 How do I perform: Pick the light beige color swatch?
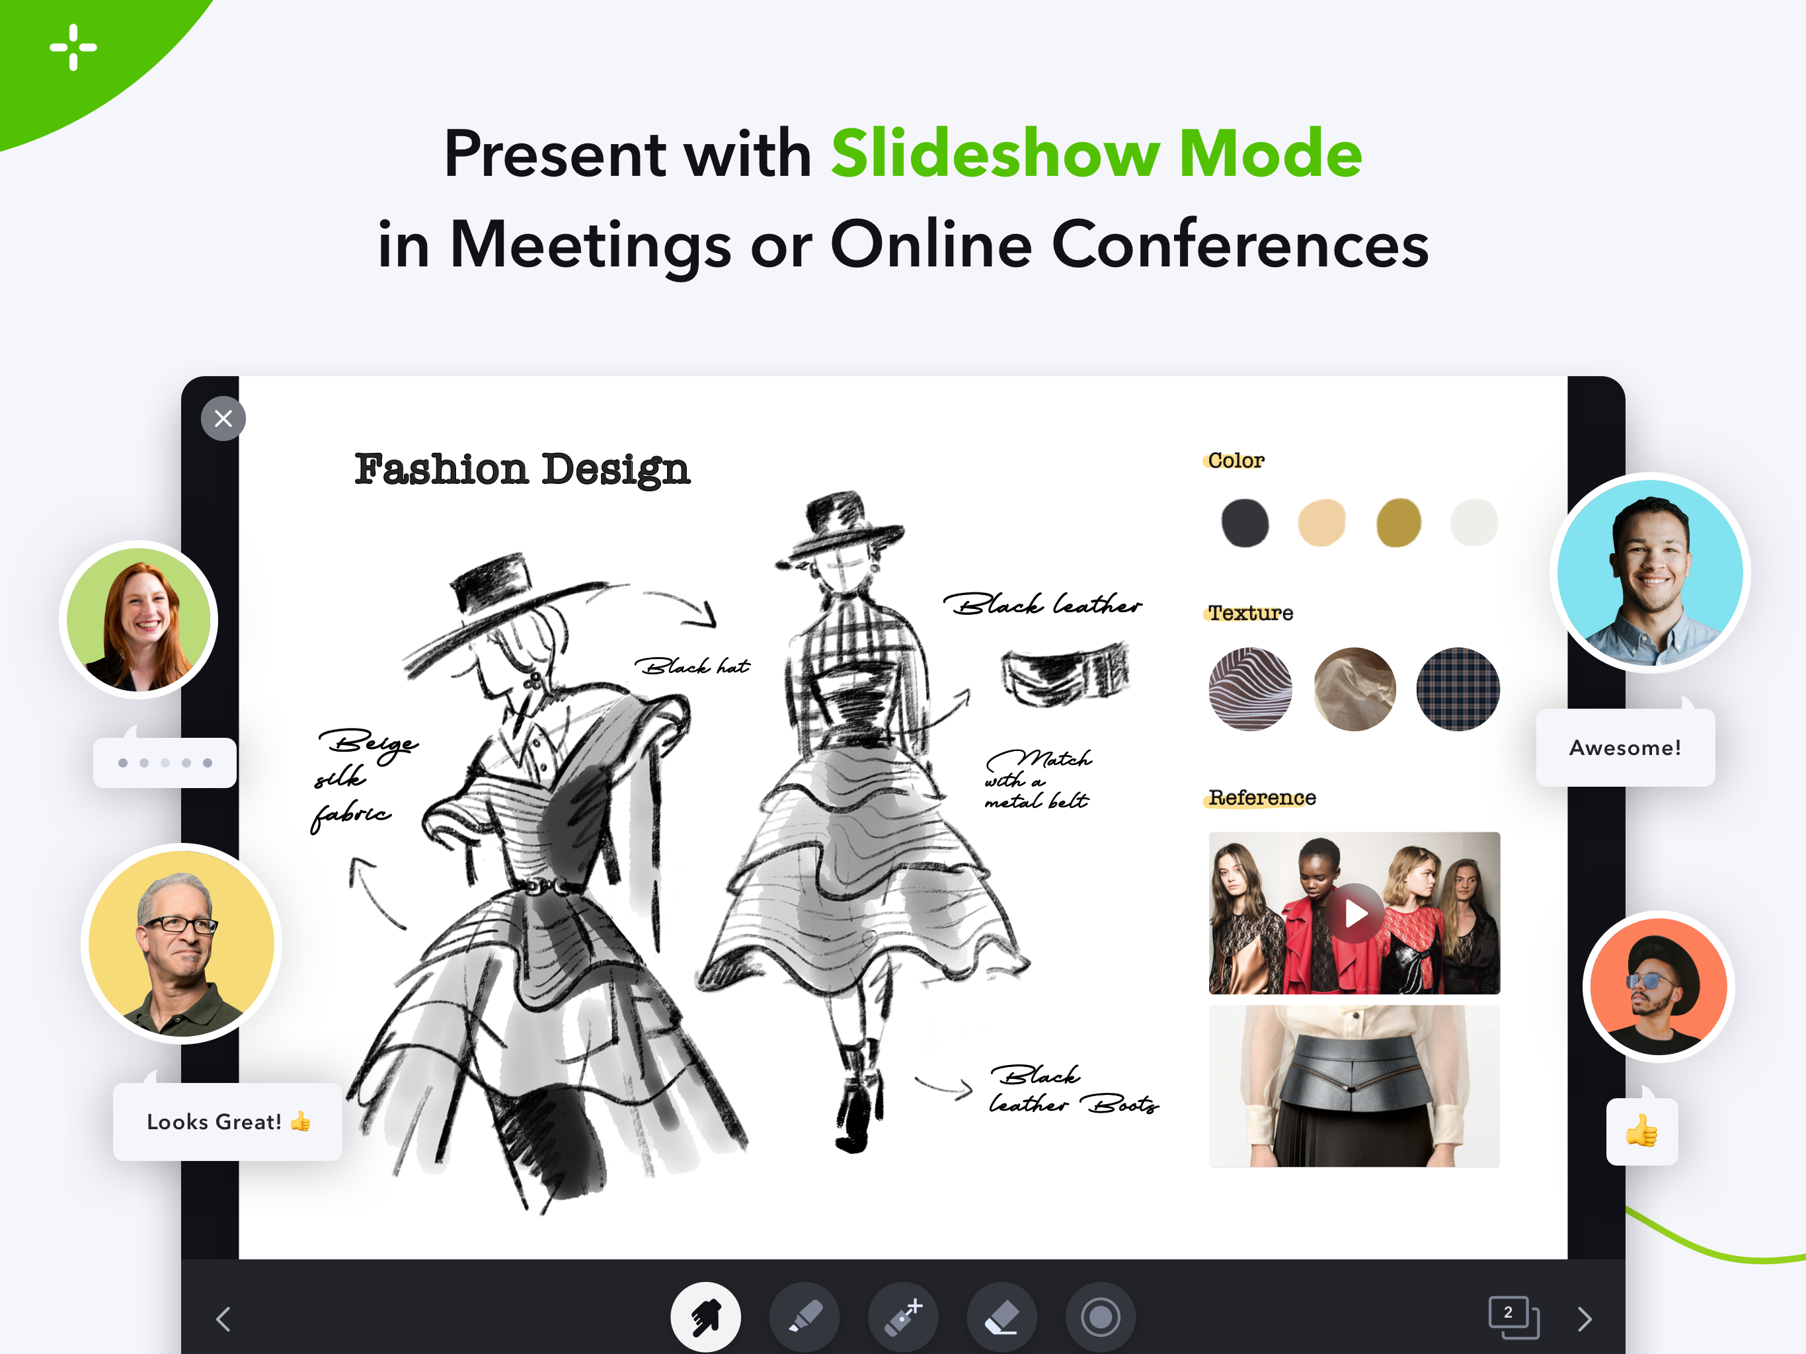(1321, 523)
